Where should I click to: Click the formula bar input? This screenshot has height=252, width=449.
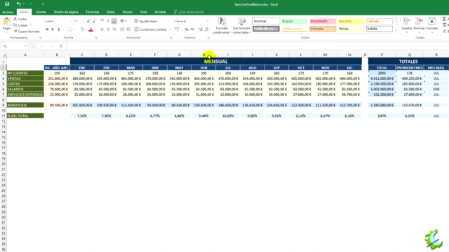click(257, 46)
